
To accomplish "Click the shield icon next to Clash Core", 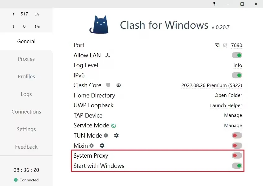I will tap(108, 85).
